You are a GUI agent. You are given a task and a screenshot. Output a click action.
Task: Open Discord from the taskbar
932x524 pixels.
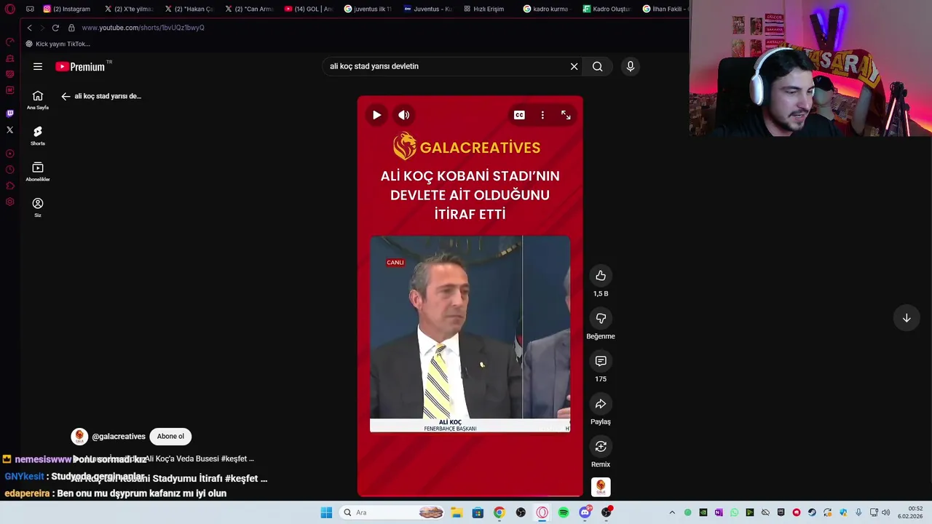coord(585,512)
